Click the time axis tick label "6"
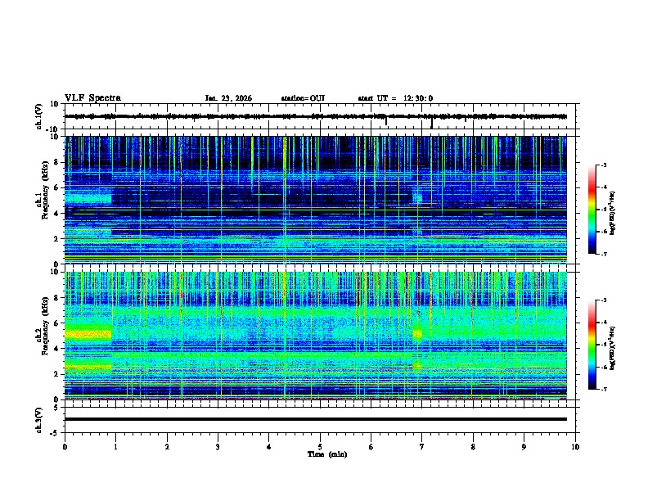The height and width of the screenshot is (501, 648). [x=371, y=447]
